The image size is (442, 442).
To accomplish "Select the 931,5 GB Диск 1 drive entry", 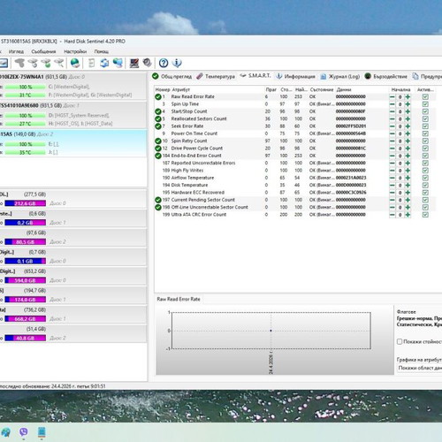I will point(73,115).
